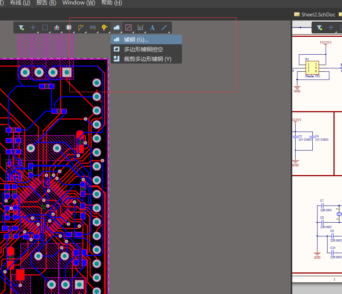
Task: Click the C7 capacitor designator
Action: [322, 201]
